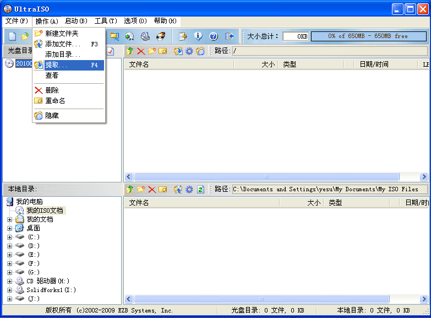Click the disc pane 路径 field showing /

[x=330, y=51]
